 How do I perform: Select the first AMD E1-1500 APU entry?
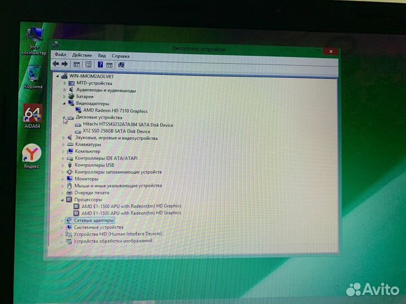pos(131,206)
